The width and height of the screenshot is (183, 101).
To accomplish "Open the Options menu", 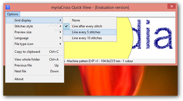I will coord(13,14).
